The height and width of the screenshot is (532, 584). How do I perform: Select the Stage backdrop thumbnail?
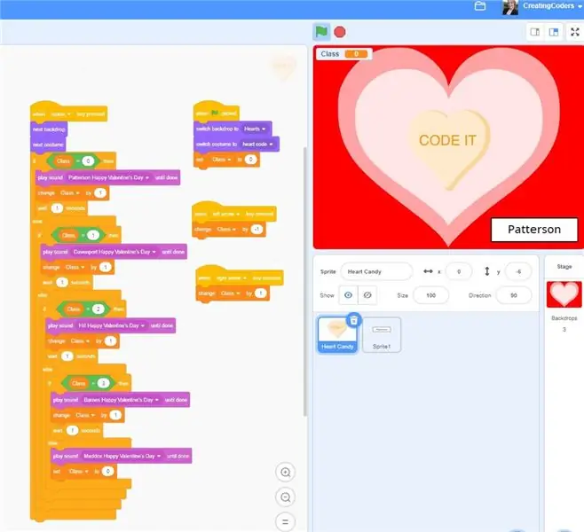(x=564, y=294)
